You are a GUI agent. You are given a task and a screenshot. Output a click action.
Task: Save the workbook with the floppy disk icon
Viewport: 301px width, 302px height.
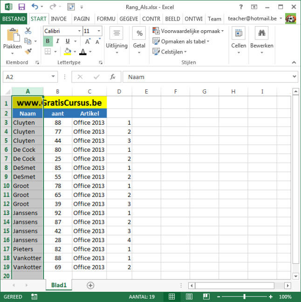click(x=21, y=7)
